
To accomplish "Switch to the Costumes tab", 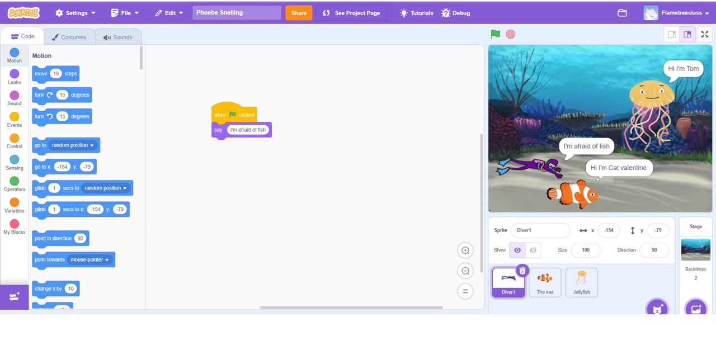I will coord(69,37).
